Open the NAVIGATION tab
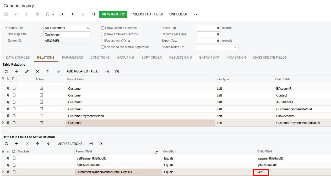Viewport: 331px width, 176px height. pyautogui.click(x=237, y=58)
